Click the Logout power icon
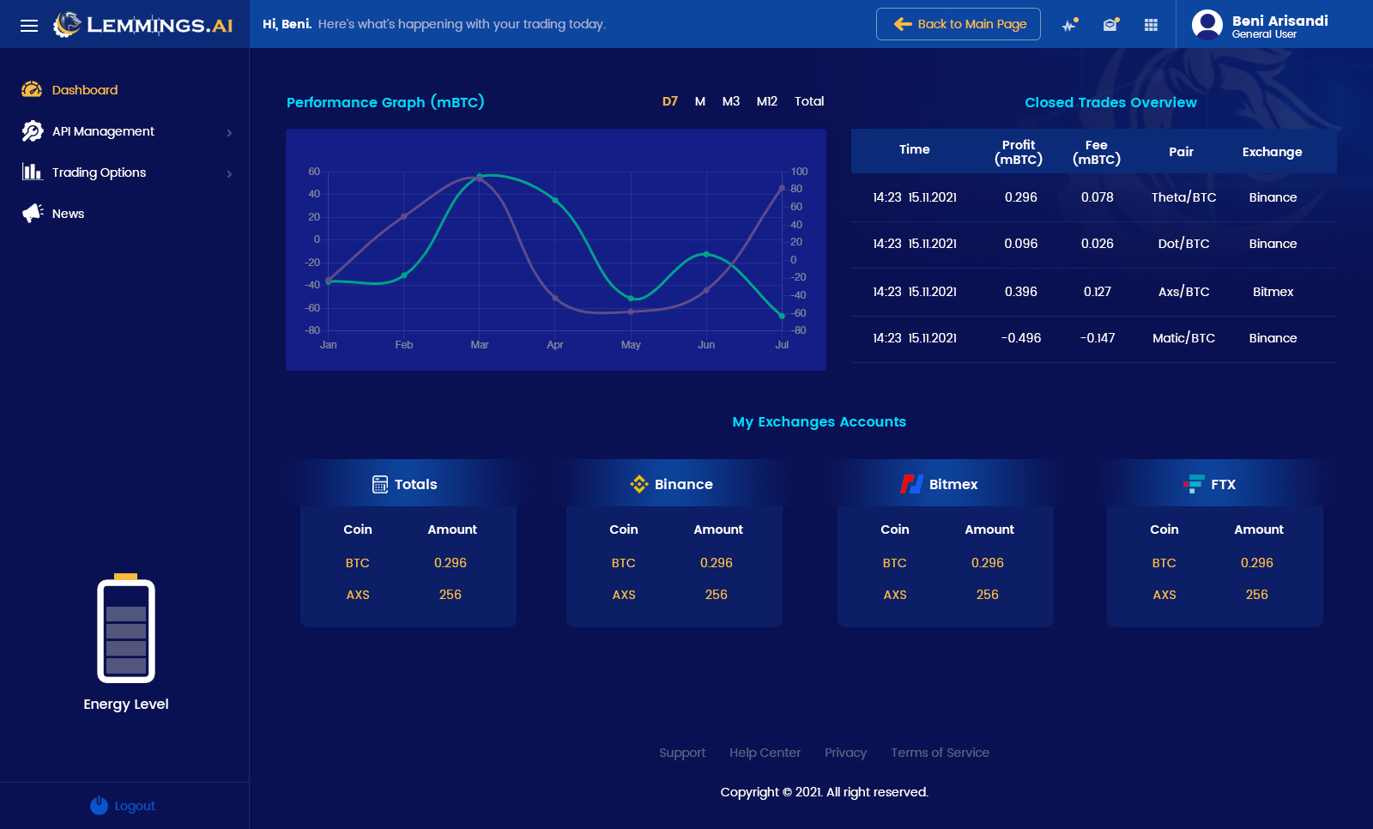The width and height of the screenshot is (1373, 829). coord(99,805)
